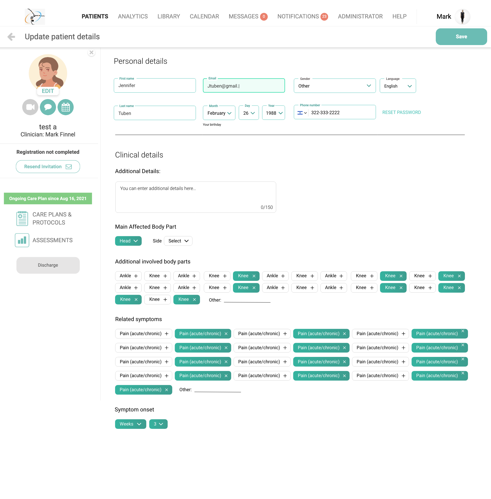The width and height of the screenshot is (491, 499).
Task: Go to the Patients tab
Action: [x=95, y=17]
